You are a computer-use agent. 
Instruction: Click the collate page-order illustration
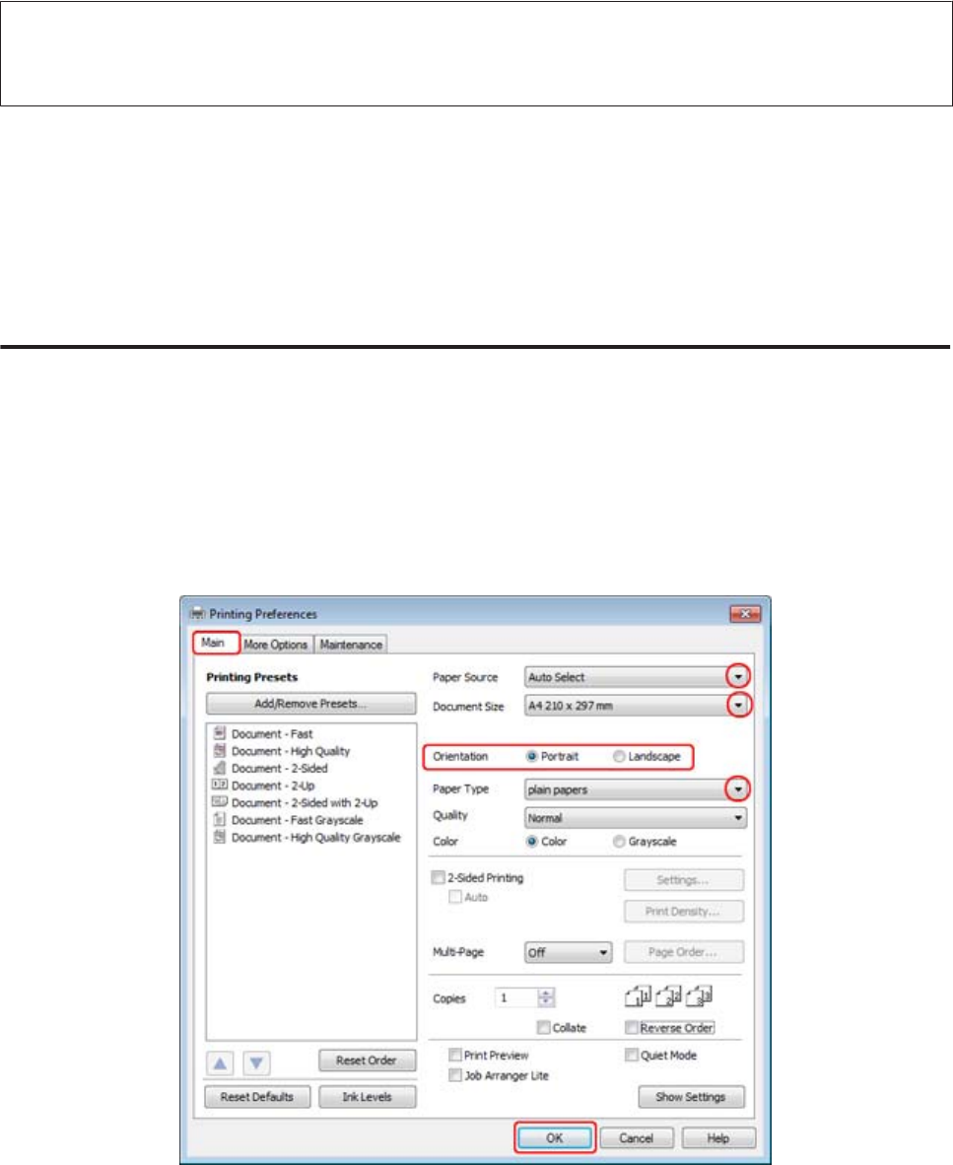coord(668,996)
